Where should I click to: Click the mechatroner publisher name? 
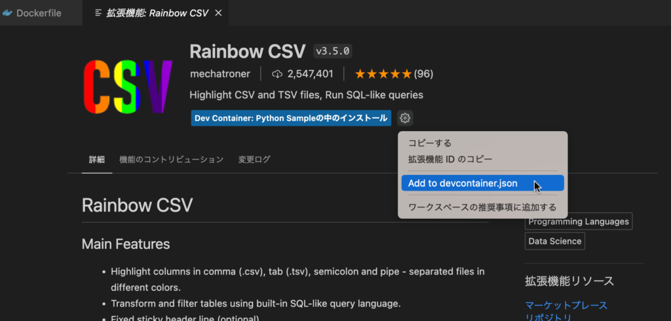(221, 74)
